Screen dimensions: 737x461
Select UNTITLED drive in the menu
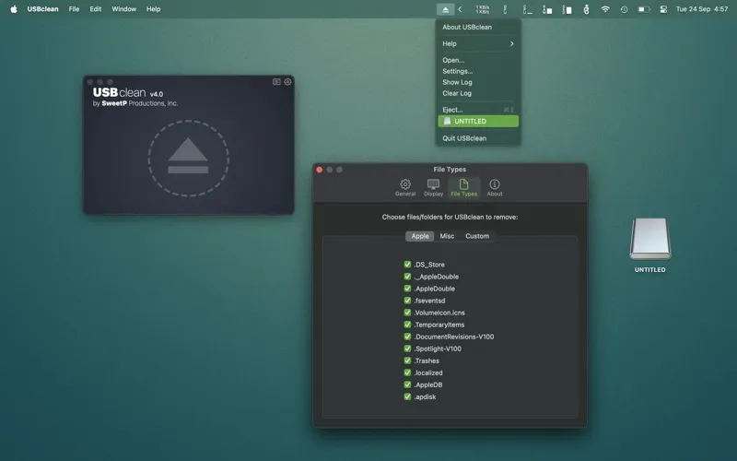point(478,122)
